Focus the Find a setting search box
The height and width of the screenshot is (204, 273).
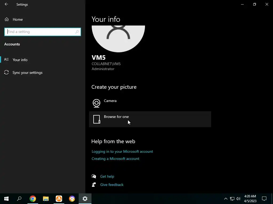point(43,32)
